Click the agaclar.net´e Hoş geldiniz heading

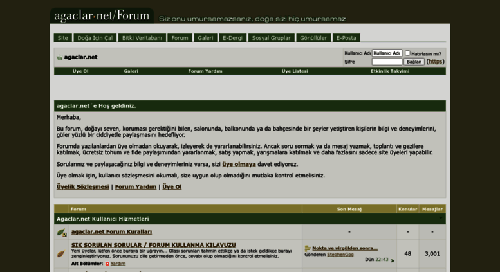(97, 106)
